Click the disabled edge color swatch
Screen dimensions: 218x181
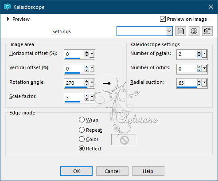coord(124,140)
